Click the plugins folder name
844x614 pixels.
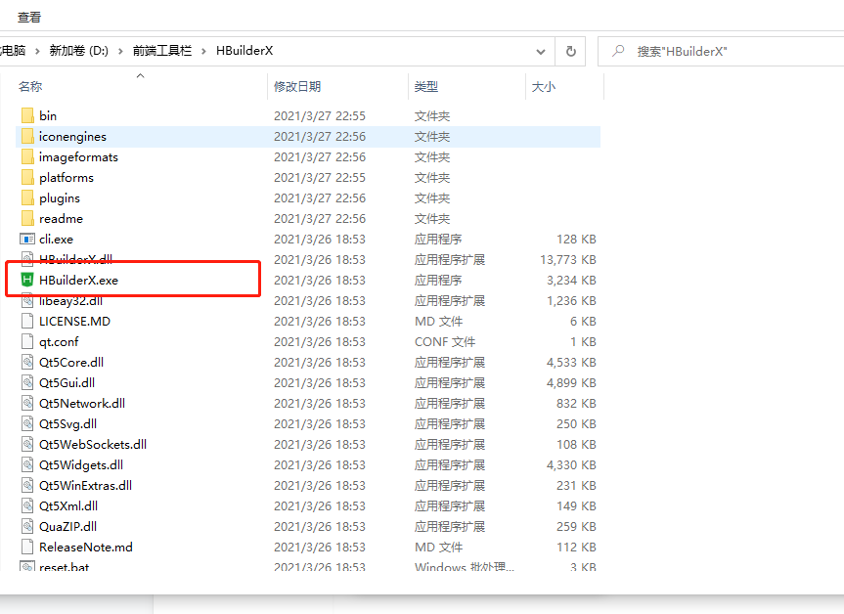pos(60,198)
